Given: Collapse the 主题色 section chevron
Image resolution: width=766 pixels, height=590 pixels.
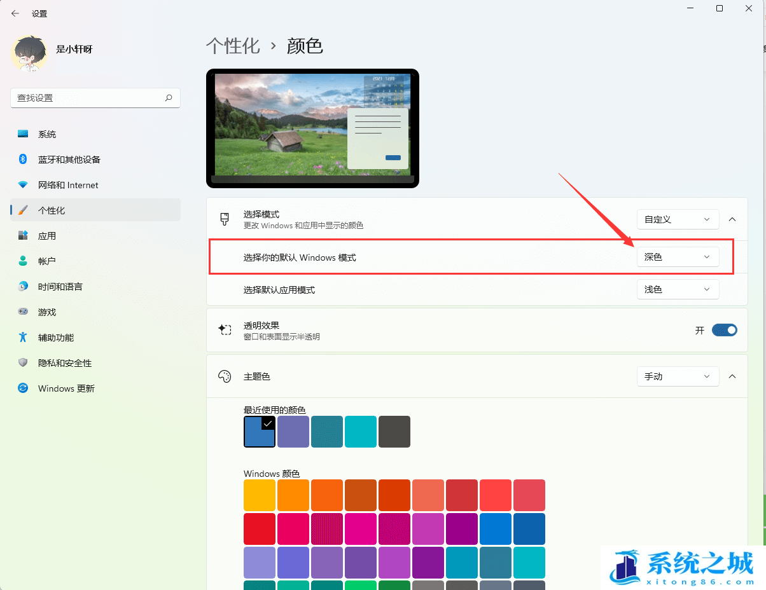Looking at the screenshot, I should [732, 376].
